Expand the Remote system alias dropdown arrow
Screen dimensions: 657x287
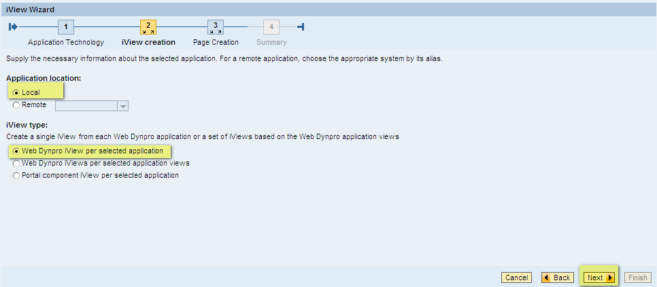[x=122, y=106]
